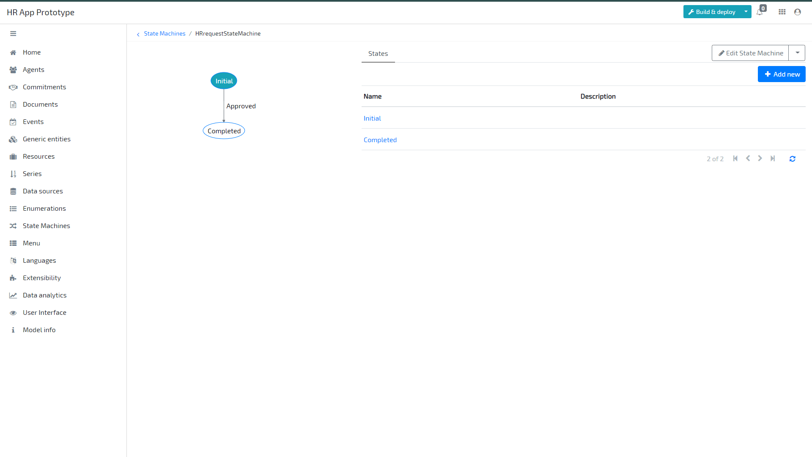
Task: Open State Machines in the sidebar
Action: coord(47,226)
